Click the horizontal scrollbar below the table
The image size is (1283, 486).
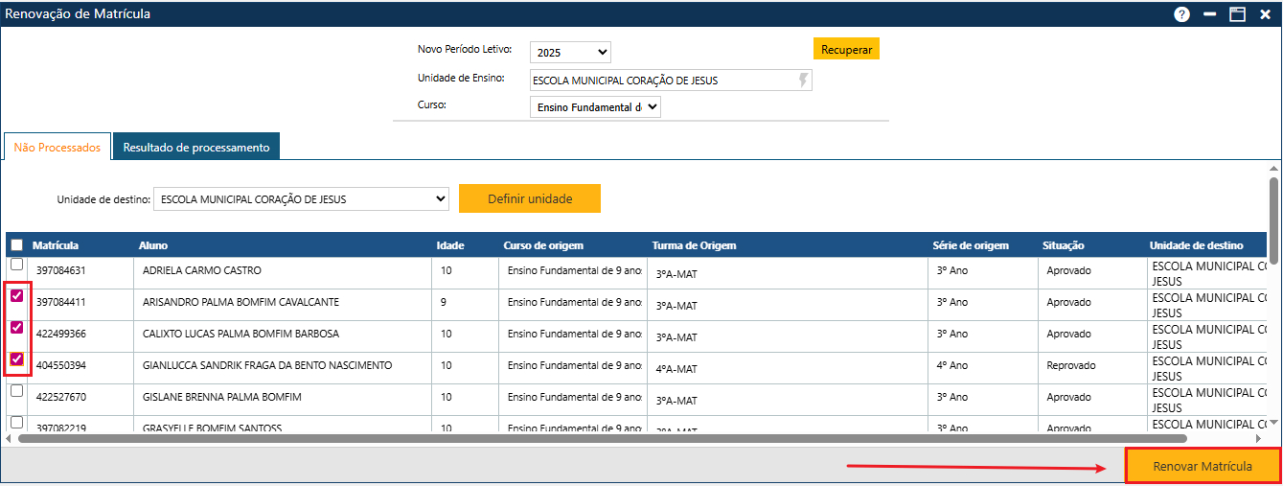[602, 438]
